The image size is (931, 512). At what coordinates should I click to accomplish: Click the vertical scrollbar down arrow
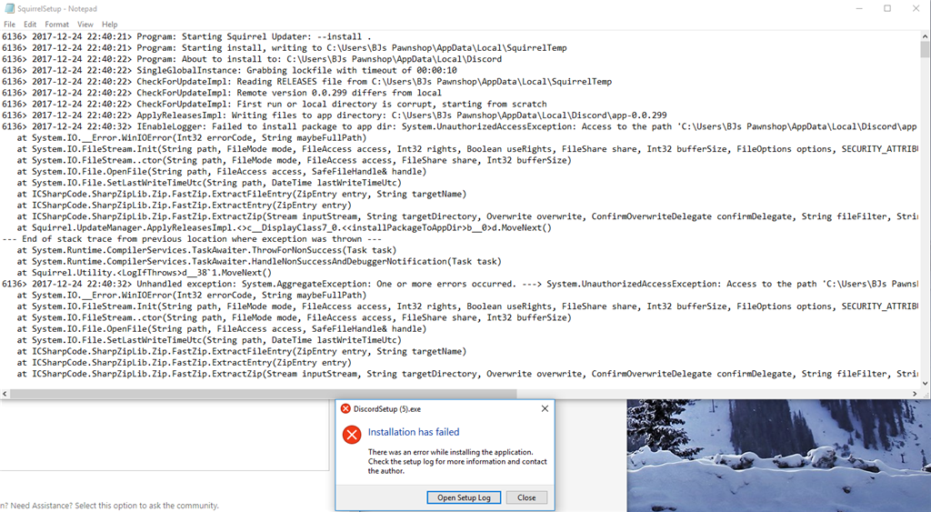pos(925,384)
